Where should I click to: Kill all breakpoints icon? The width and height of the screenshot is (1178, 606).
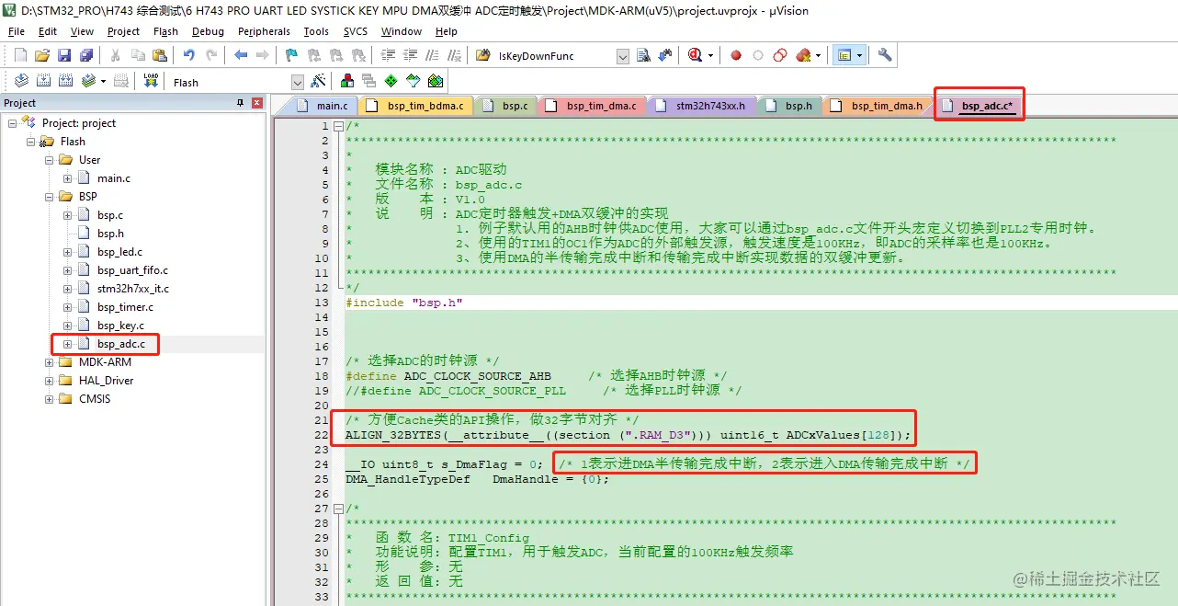(804, 55)
